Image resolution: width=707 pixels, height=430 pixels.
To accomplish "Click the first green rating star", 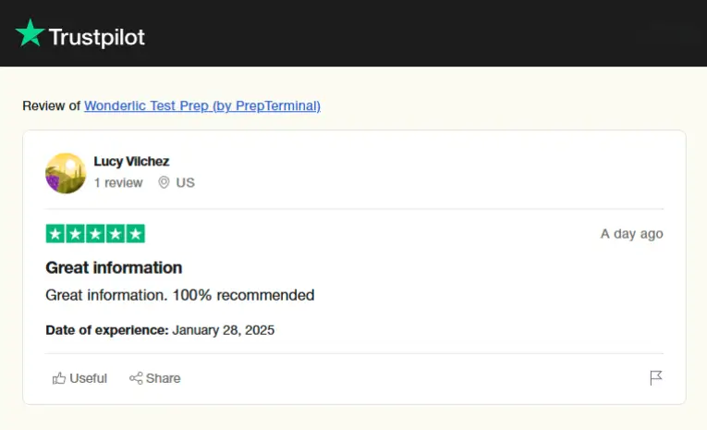I will pos(55,234).
